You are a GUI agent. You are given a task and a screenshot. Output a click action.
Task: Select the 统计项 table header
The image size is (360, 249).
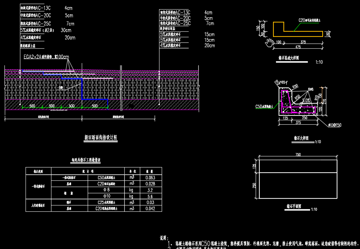[88, 171]
